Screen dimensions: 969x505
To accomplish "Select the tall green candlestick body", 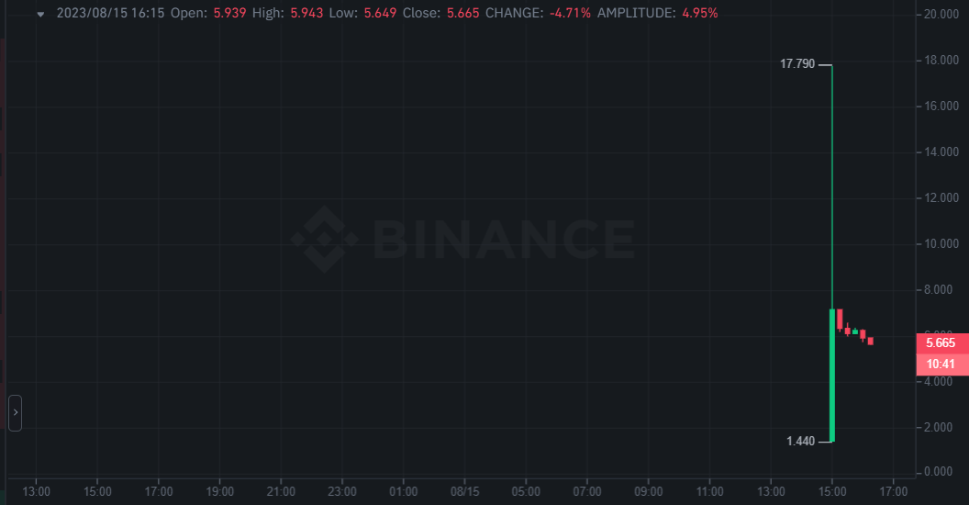I will click(x=832, y=376).
